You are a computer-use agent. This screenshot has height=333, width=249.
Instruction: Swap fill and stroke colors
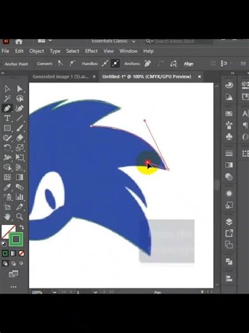point(22,227)
